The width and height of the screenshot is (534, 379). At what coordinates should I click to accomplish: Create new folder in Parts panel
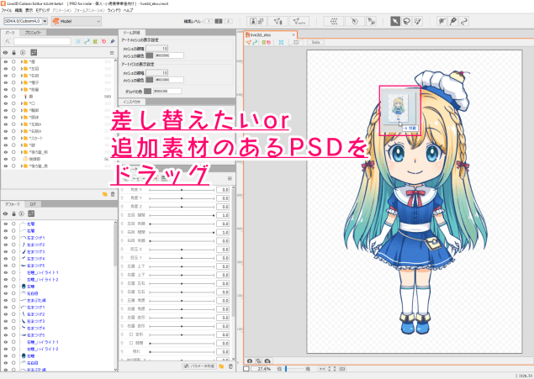(105, 194)
